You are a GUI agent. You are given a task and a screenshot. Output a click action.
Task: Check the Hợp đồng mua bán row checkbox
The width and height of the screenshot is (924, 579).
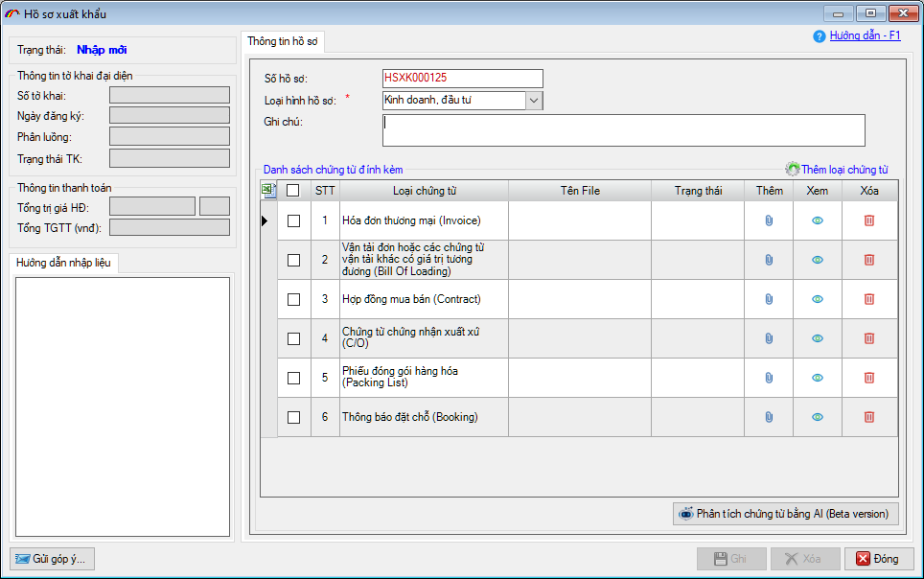pyautogui.click(x=294, y=299)
